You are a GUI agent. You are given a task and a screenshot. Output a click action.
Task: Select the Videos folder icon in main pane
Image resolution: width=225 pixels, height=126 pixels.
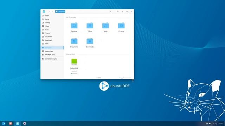(x=90, y=26)
